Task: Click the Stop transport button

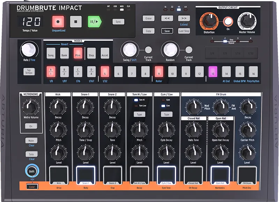Action: 76,22
